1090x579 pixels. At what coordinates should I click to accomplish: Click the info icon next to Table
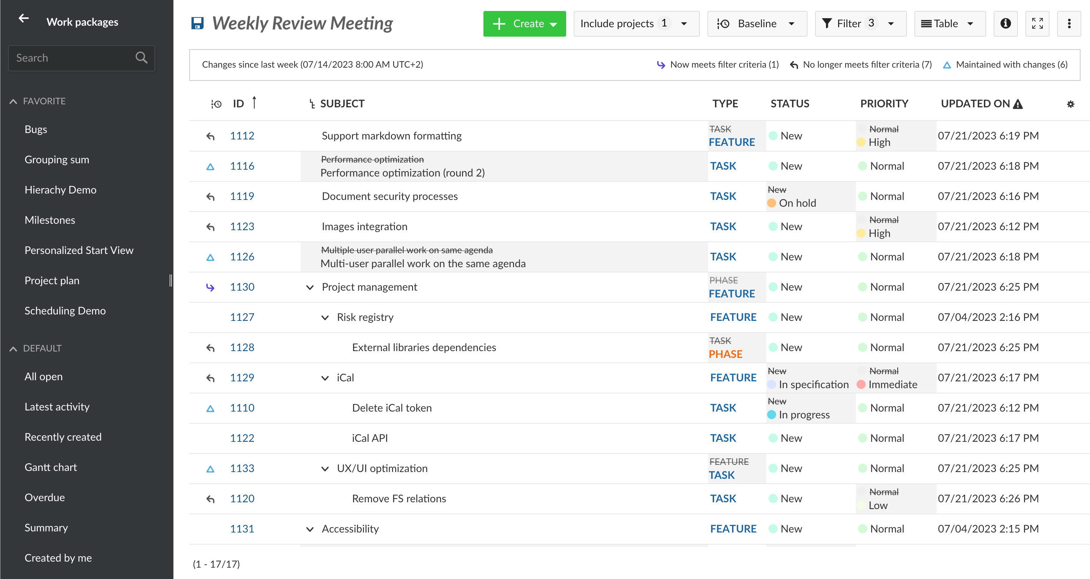pyautogui.click(x=1007, y=24)
